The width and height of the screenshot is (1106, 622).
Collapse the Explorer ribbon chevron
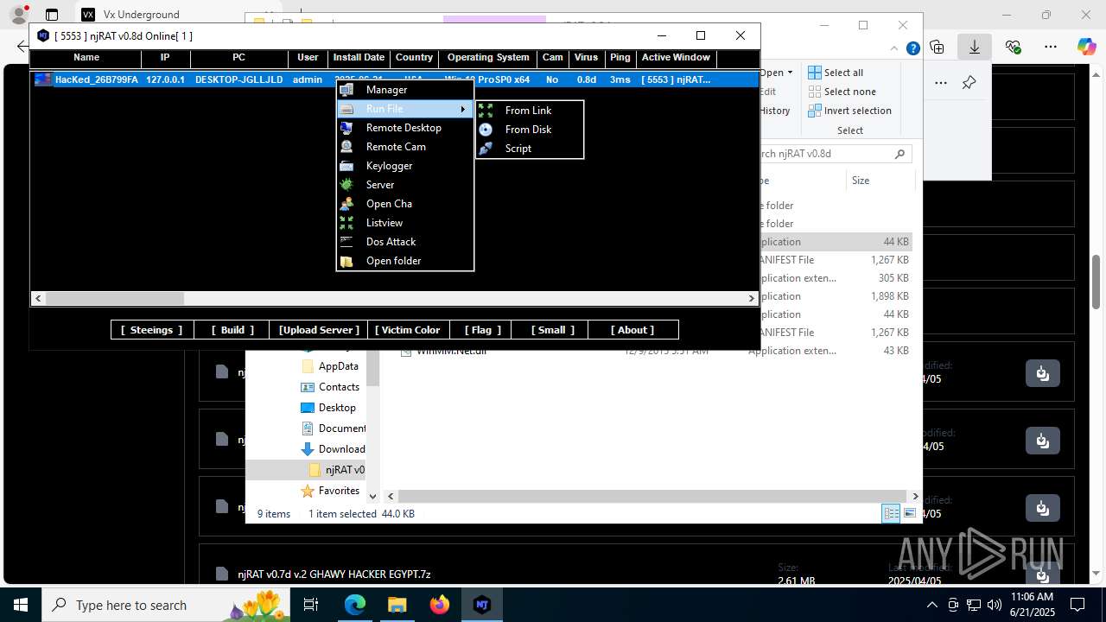893,49
